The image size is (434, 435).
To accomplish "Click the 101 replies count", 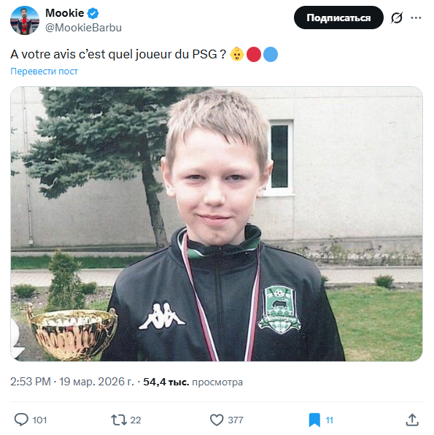I will (39, 420).
